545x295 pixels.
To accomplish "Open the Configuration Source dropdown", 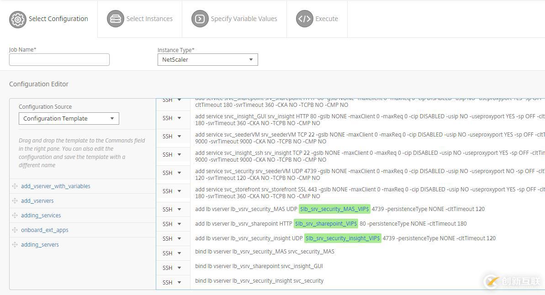I will tap(69, 118).
